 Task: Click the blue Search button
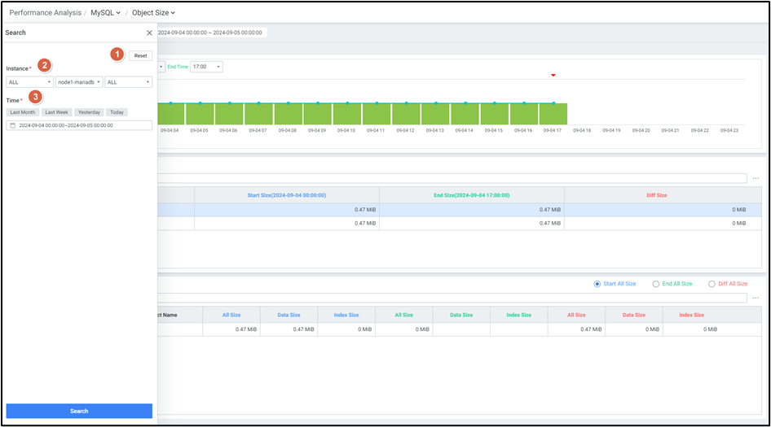(x=79, y=411)
